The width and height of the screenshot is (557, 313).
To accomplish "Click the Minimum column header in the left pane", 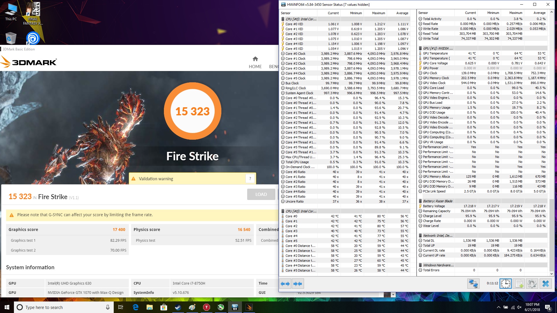I will [x=352, y=13].
